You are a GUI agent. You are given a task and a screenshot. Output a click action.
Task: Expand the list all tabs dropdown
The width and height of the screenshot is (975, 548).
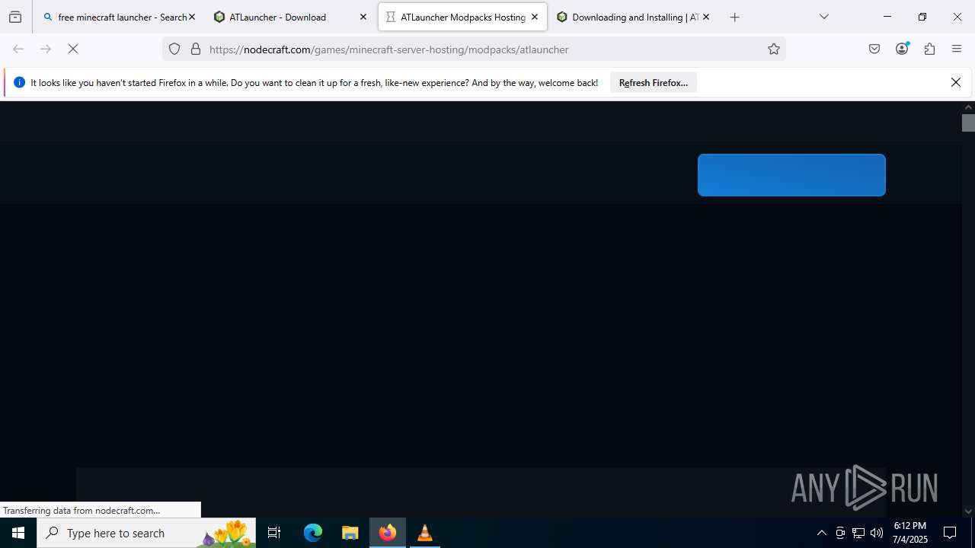coord(824,17)
